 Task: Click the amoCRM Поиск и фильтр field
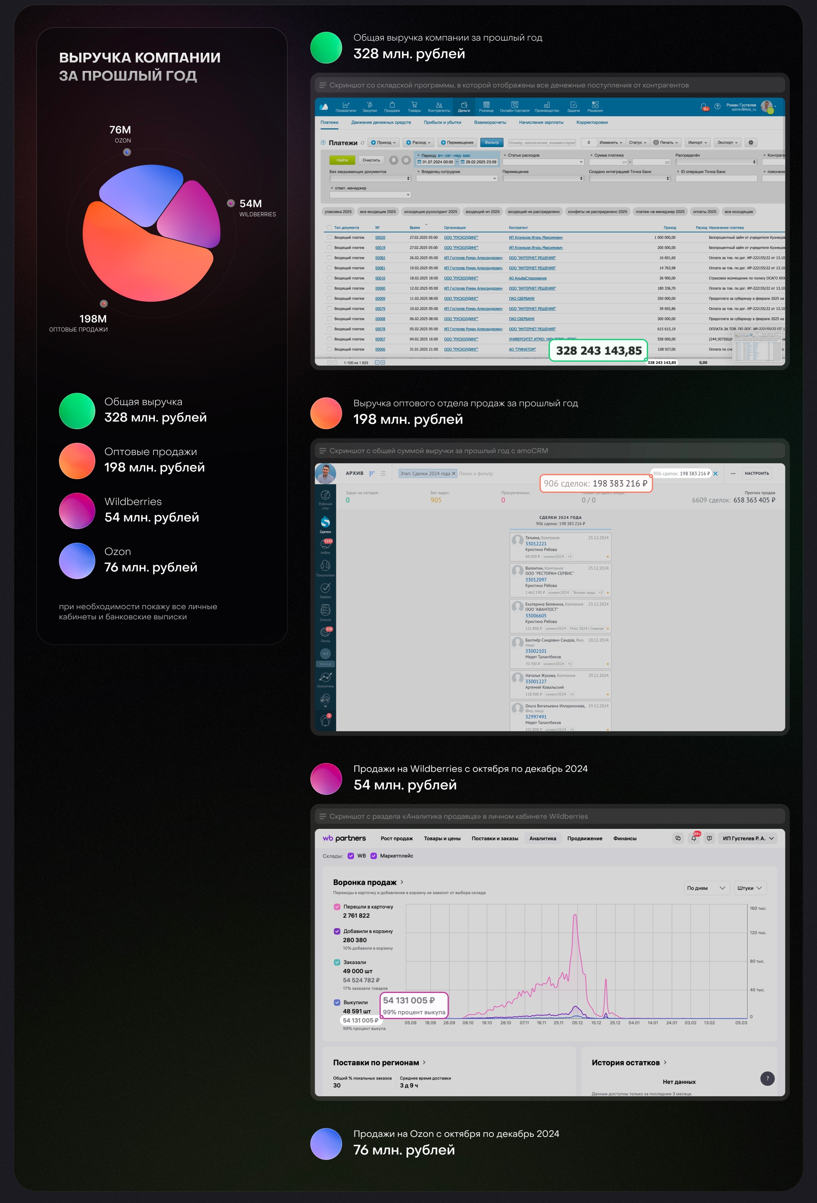click(x=476, y=473)
